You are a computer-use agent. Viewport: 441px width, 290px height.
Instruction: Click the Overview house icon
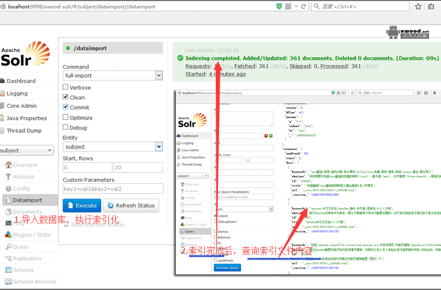[x=8, y=164]
